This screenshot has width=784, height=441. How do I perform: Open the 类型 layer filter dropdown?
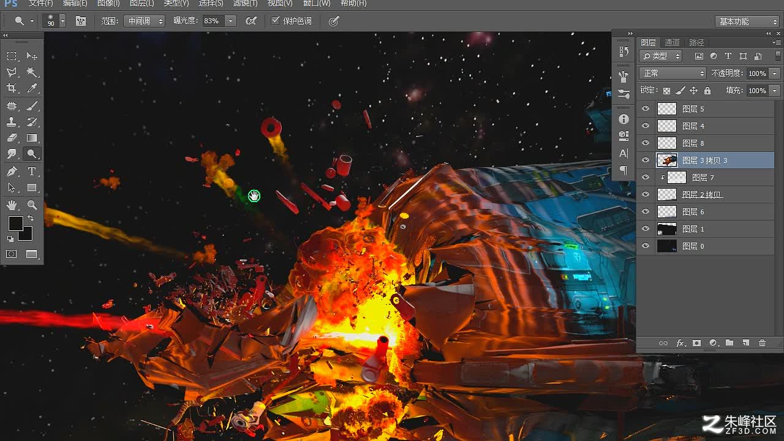[661, 56]
